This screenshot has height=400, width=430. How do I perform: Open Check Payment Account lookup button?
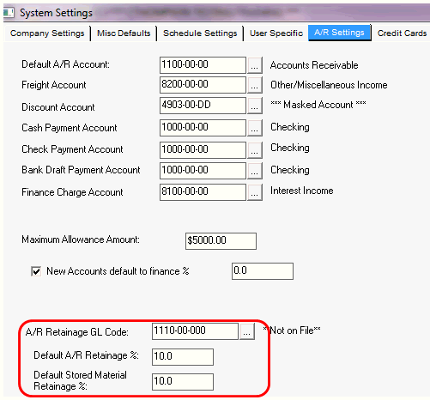pyautogui.click(x=255, y=150)
